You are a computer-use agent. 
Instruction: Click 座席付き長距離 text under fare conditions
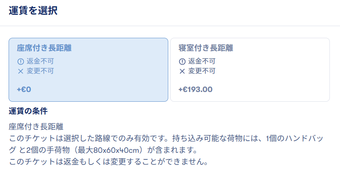(x=36, y=127)
